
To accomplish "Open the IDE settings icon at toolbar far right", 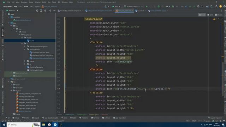I will tap(225, 6).
